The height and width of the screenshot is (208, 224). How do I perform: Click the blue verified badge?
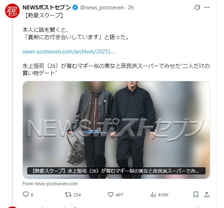[x=75, y=8]
